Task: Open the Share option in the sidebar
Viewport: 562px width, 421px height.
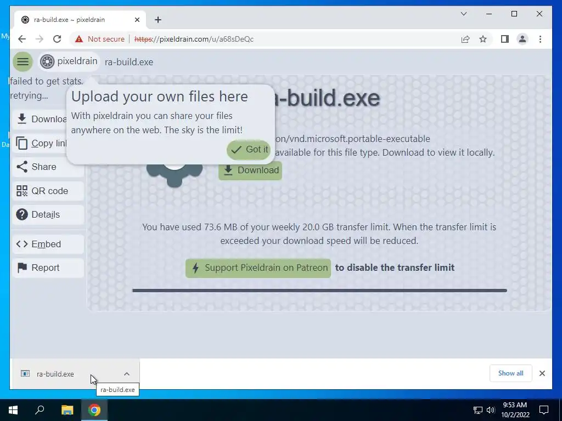Action: [x=48, y=167]
